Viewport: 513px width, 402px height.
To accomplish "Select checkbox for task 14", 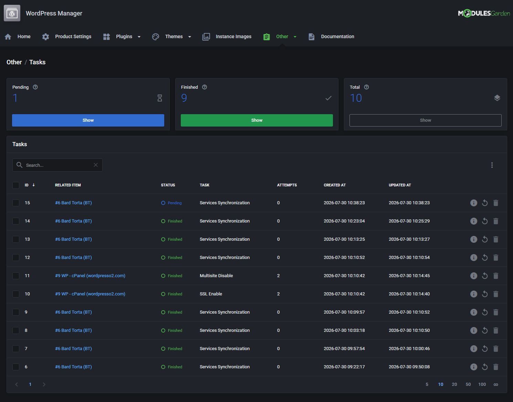I will [x=16, y=221].
